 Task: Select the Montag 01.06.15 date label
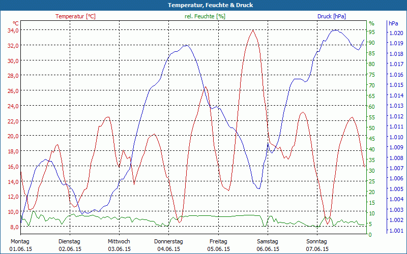tap(20, 245)
